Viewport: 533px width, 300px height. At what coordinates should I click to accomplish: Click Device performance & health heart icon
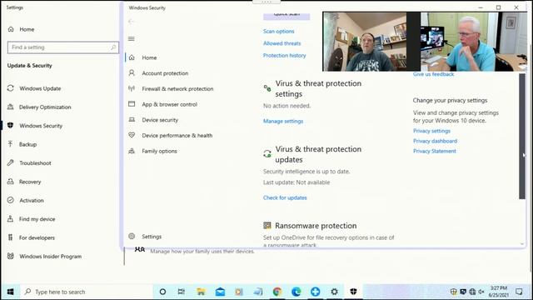pyautogui.click(x=132, y=135)
